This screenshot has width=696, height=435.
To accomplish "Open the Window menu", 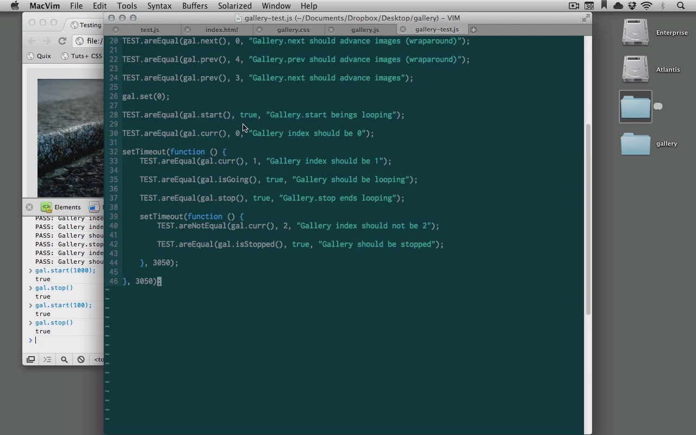I will (x=276, y=6).
